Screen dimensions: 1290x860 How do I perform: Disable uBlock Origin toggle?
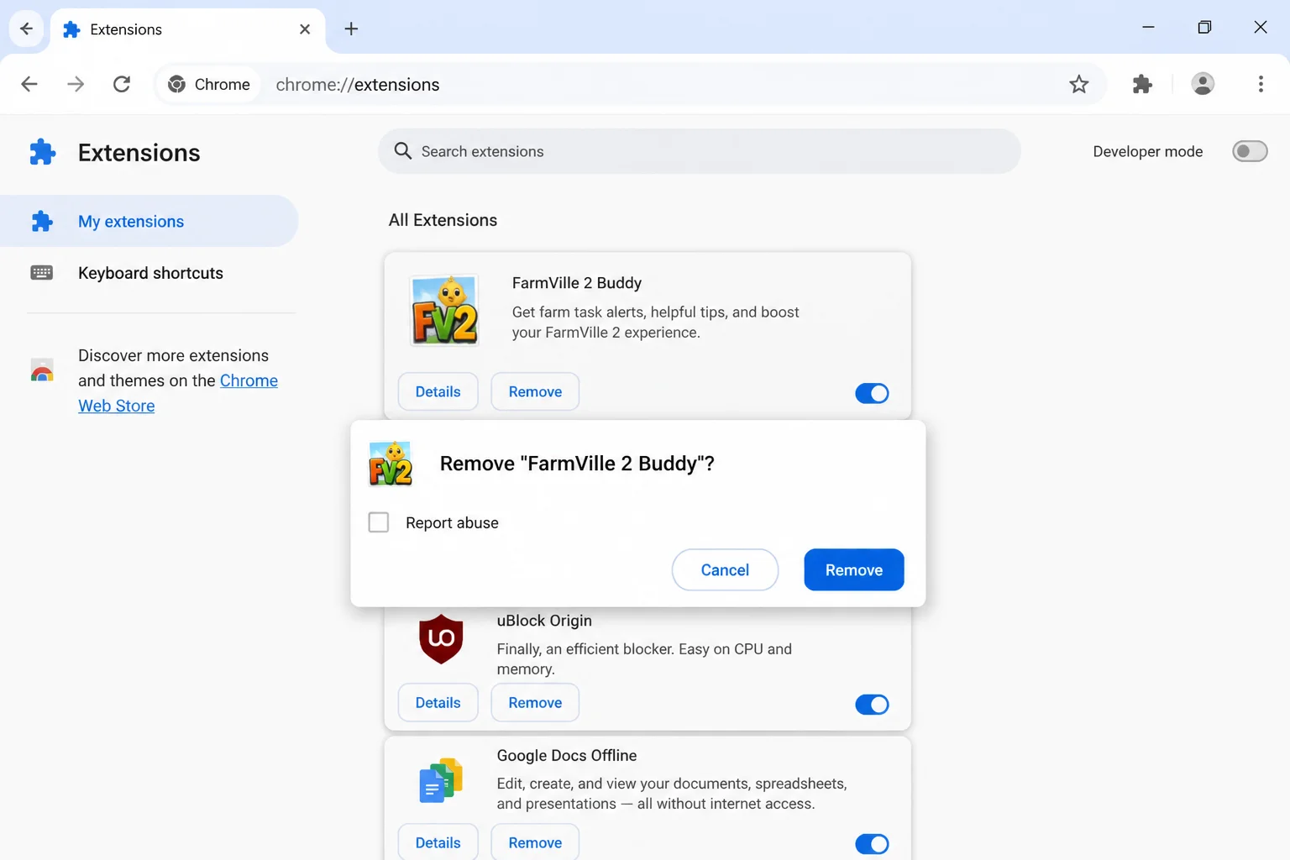tap(872, 705)
